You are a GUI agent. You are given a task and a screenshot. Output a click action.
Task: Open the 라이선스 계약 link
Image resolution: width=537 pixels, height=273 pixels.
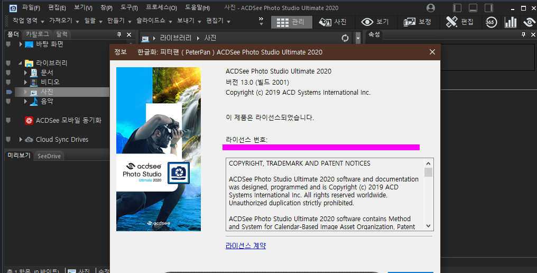[246, 246]
